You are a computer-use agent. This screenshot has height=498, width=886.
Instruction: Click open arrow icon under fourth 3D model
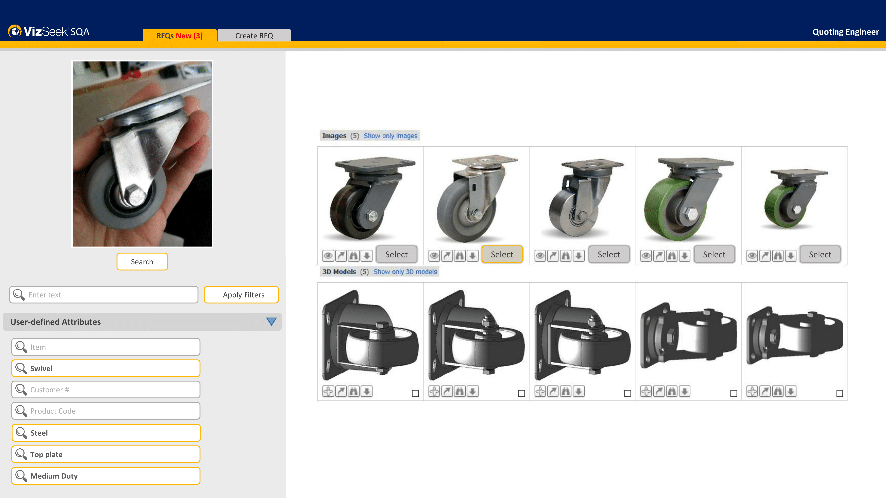[659, 391]
